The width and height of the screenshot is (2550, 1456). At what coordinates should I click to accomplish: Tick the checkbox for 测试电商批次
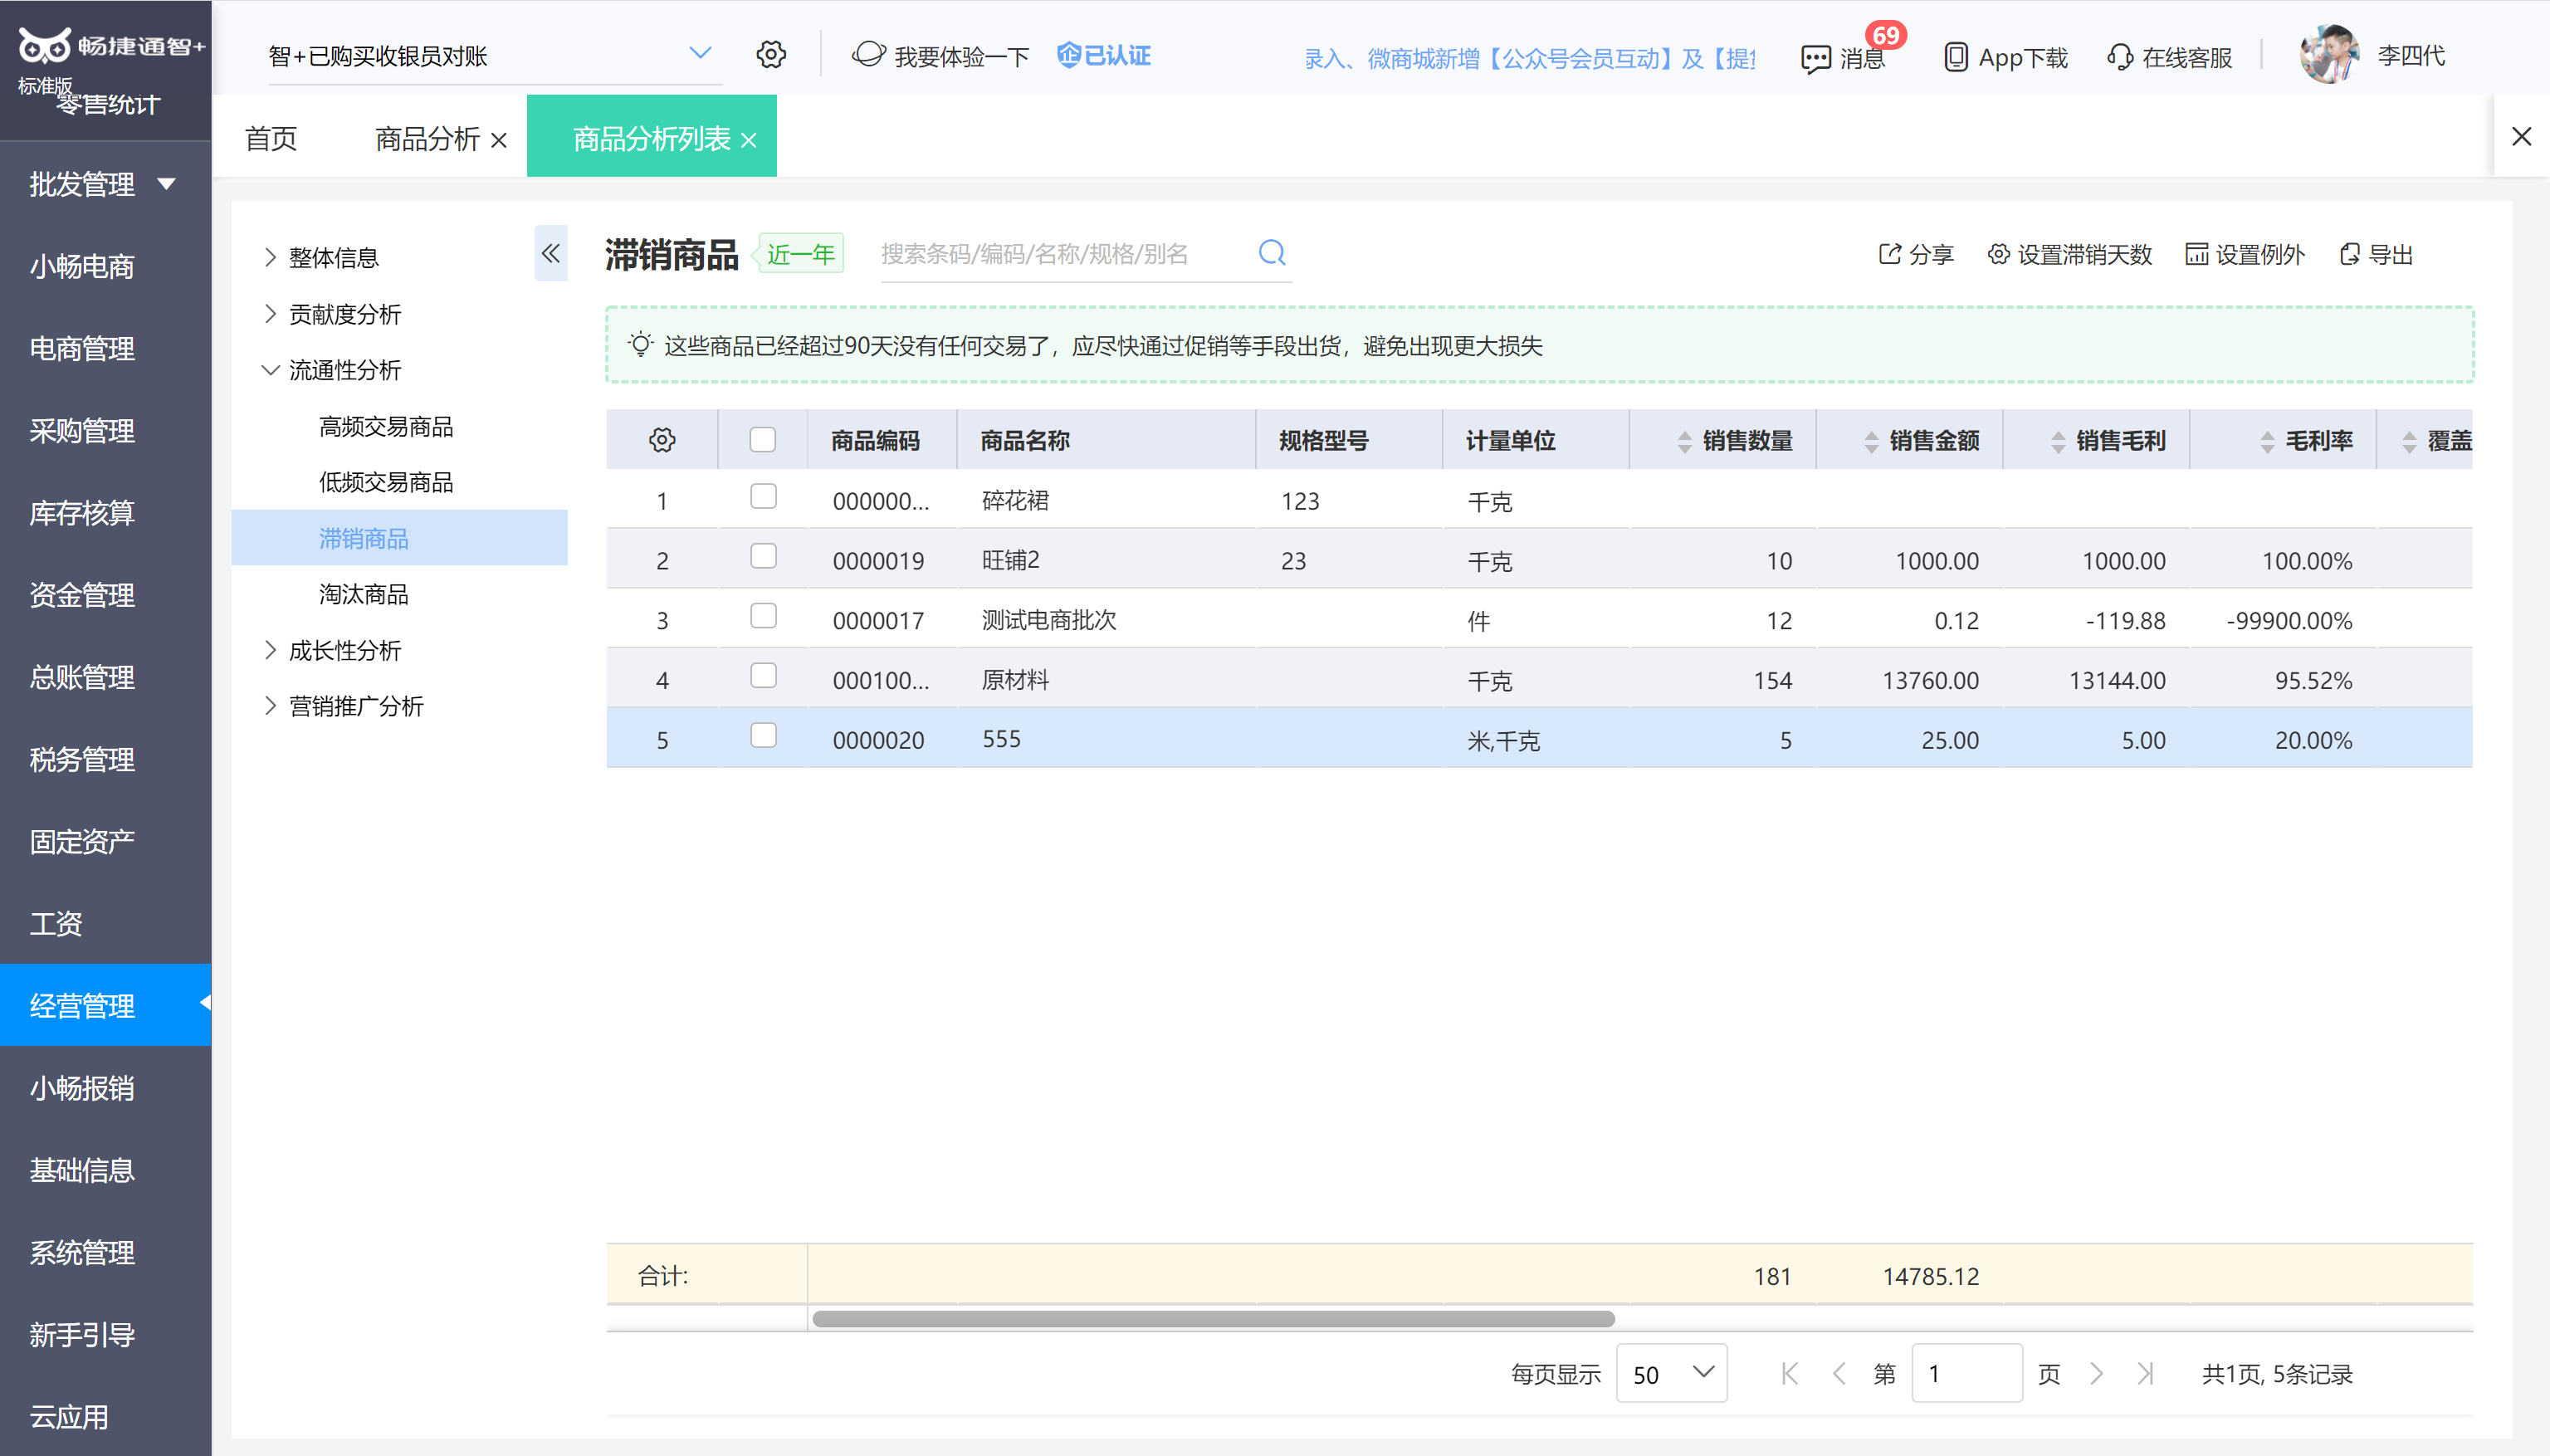point(763,616)
